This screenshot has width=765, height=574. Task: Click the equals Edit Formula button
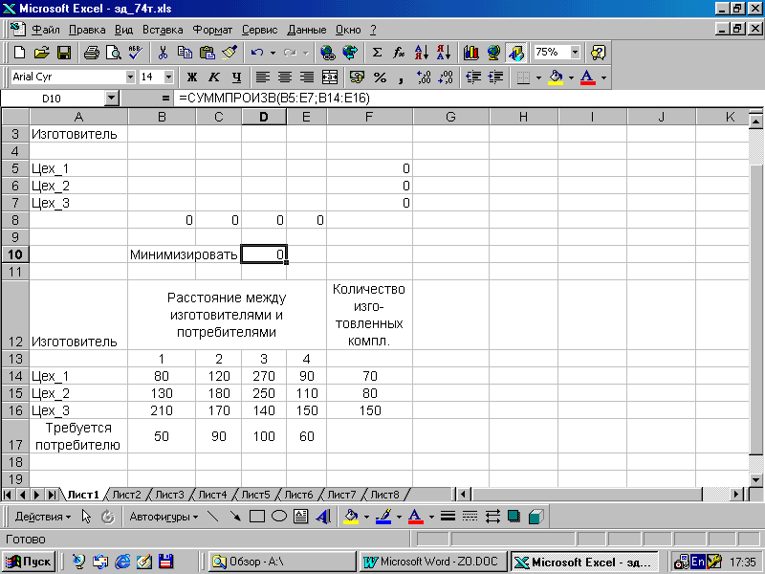click(x=165, y=99)
